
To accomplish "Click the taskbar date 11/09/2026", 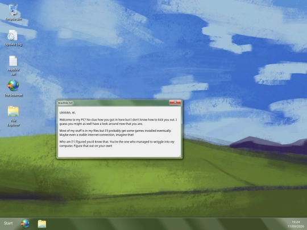I will pos(296,226).
